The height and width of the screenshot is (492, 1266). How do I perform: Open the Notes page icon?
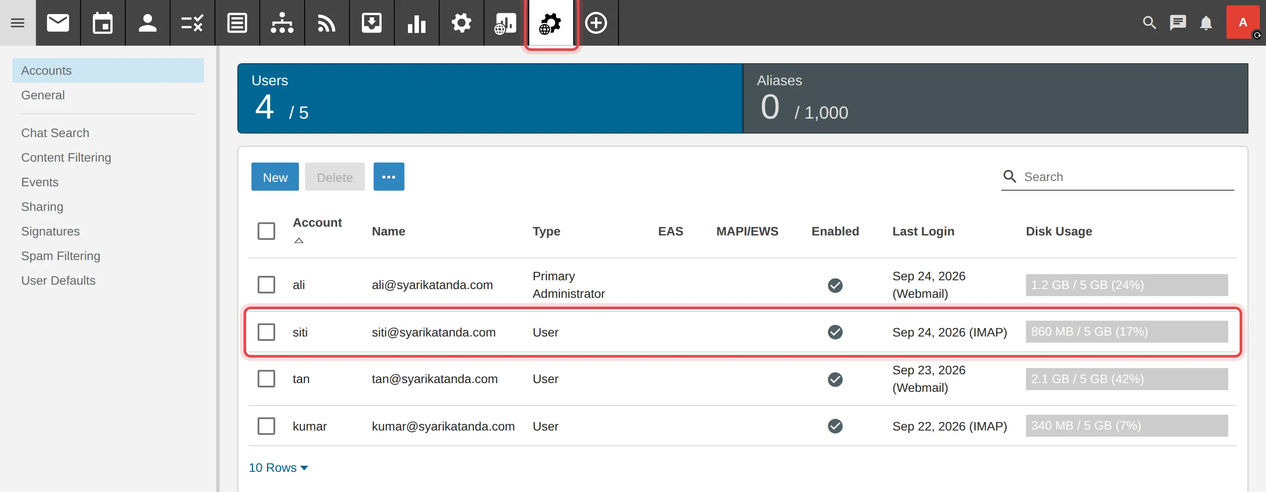(x=237, y=22)
